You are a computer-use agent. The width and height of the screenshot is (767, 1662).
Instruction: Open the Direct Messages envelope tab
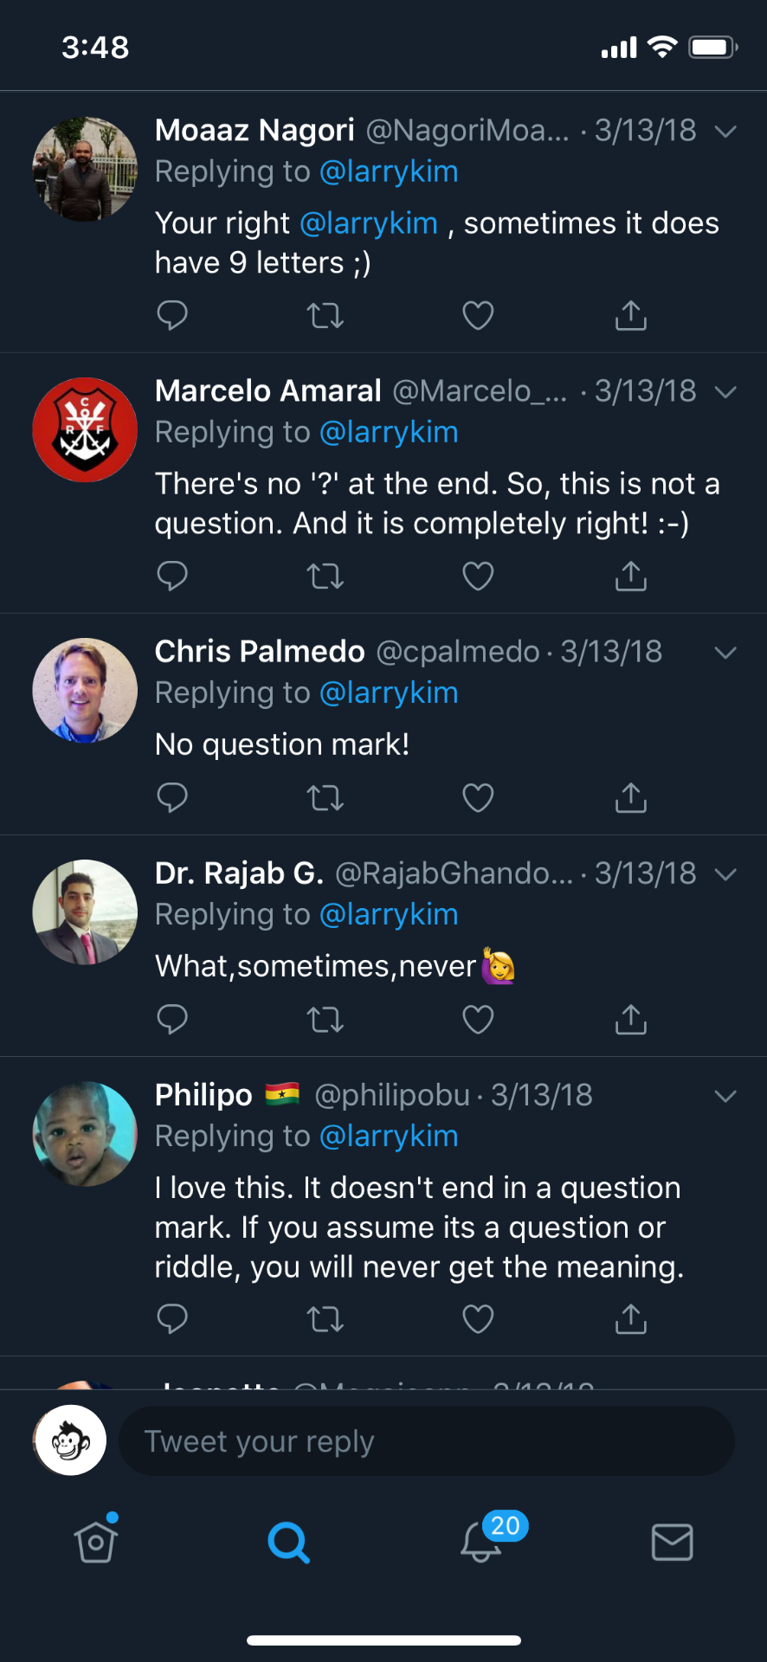tap(672, 1543)
